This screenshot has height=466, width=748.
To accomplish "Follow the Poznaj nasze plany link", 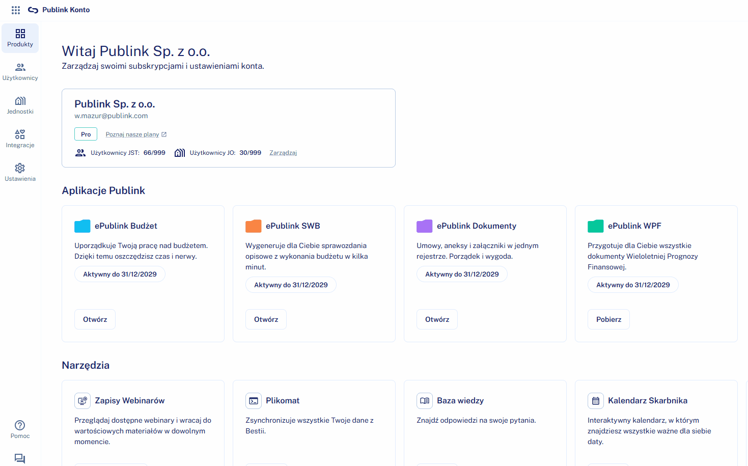I will [132, 134].
